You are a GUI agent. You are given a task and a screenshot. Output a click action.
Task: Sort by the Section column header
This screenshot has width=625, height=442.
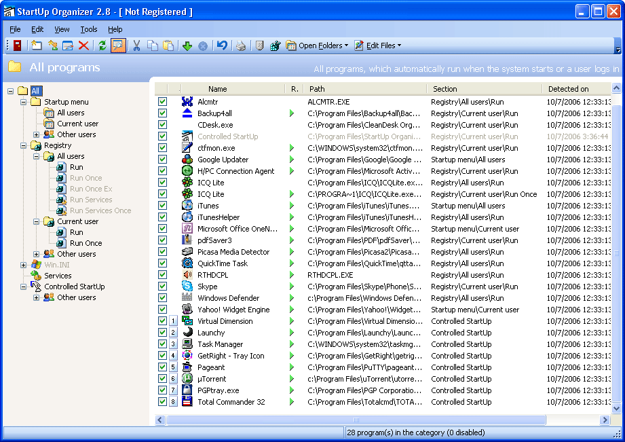pos(484,89)
